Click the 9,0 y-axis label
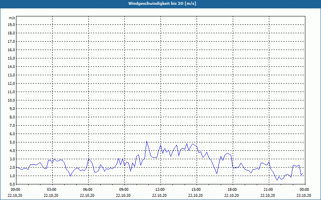Image resolution: width=321 pixels, height=200 pixels. pos(12,108)
